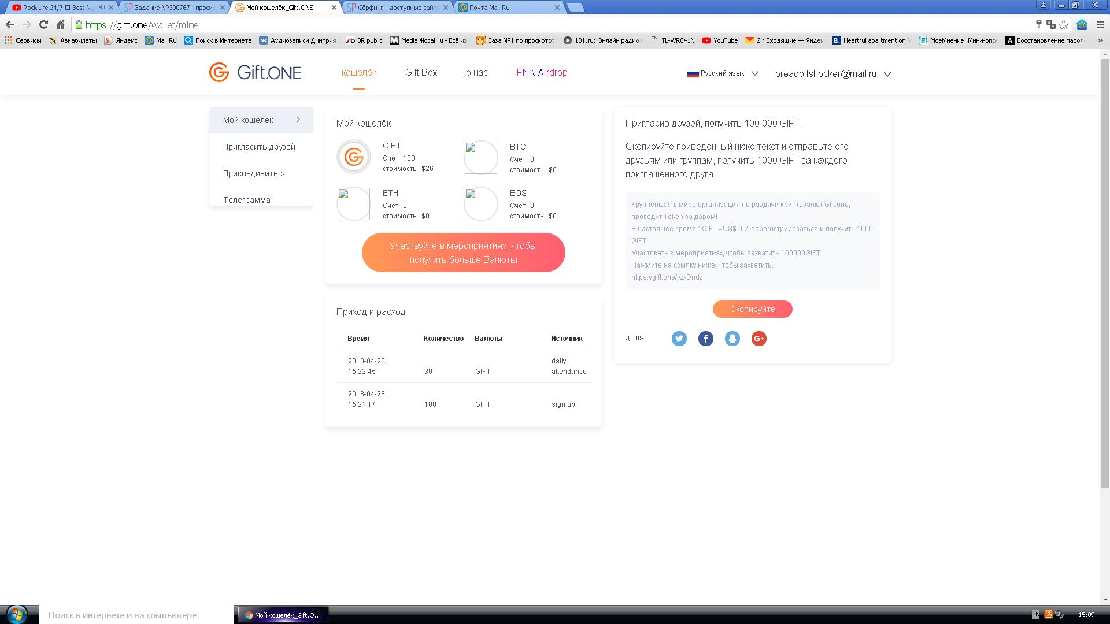This screenshot has height=624, width=1110.
Task: Switch to the Почта Mail.Ru tab
Action: click(489, 8)
